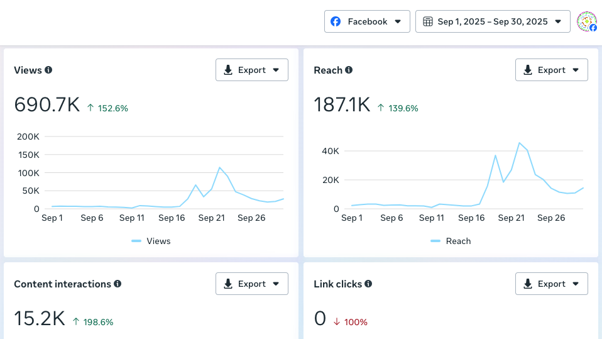Expand the Facebook platform dropdown arrow

(398, 21)
